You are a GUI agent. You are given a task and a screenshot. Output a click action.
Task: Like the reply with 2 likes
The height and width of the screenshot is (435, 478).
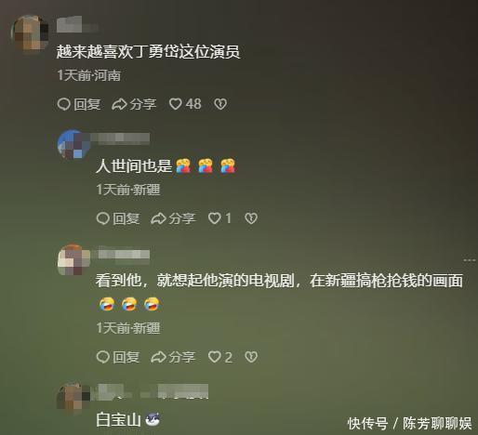pos(220,357)
